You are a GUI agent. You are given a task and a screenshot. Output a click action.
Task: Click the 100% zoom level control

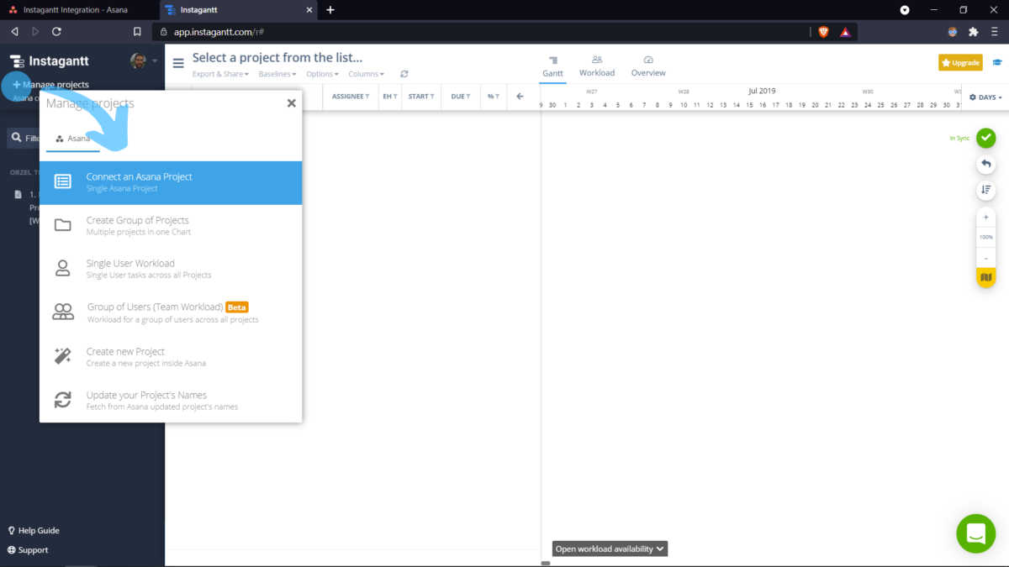click(985, 236)
